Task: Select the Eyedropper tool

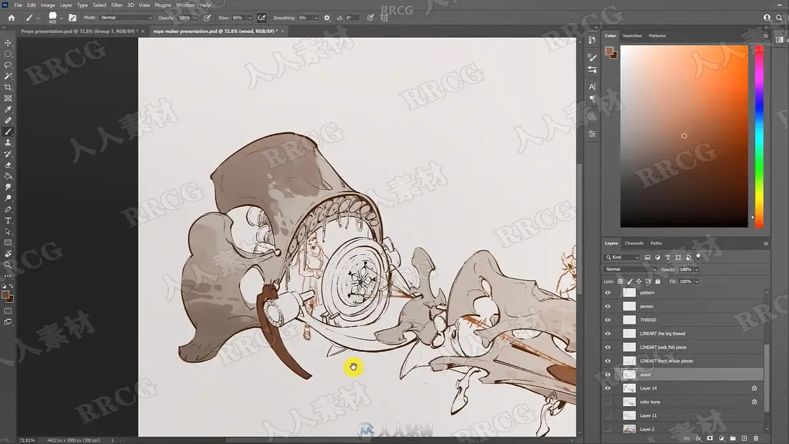Action: (9, 109)
